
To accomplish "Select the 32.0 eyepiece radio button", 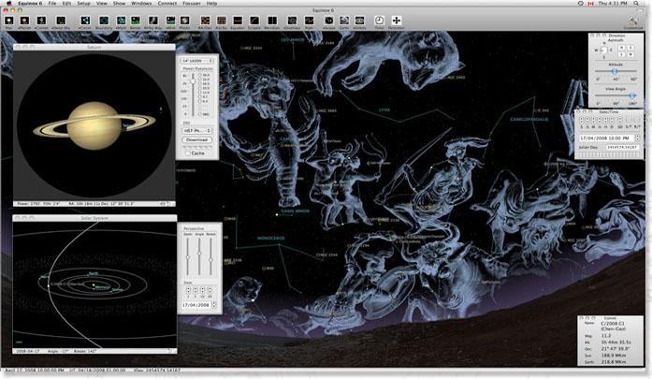I will (199, 79).
